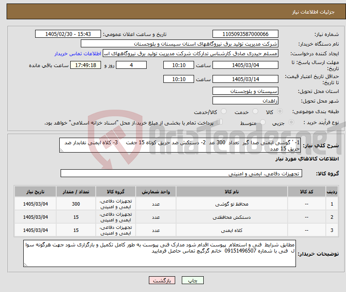Click the product group cell in row 2
Viewport: 346px width, 292px height.
[115, 217]
